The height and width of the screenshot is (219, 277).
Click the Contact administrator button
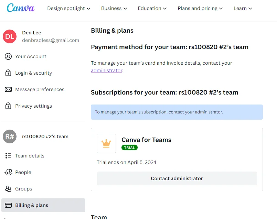pyautogui.click(x=177, y=178)
